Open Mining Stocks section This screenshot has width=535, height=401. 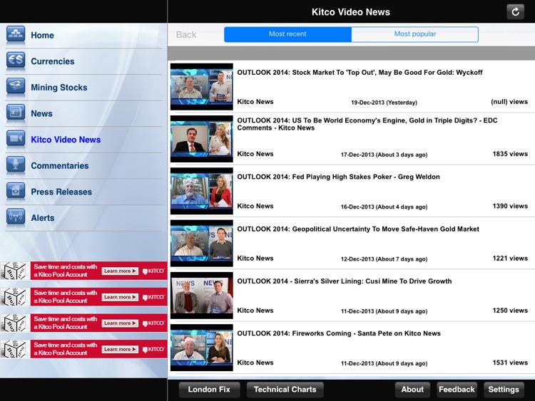[59, 88]
